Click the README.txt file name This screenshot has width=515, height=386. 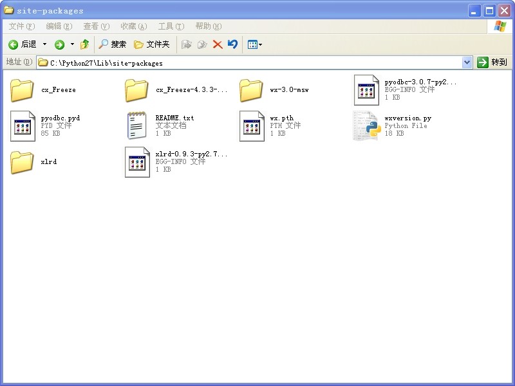pos(174,118)
